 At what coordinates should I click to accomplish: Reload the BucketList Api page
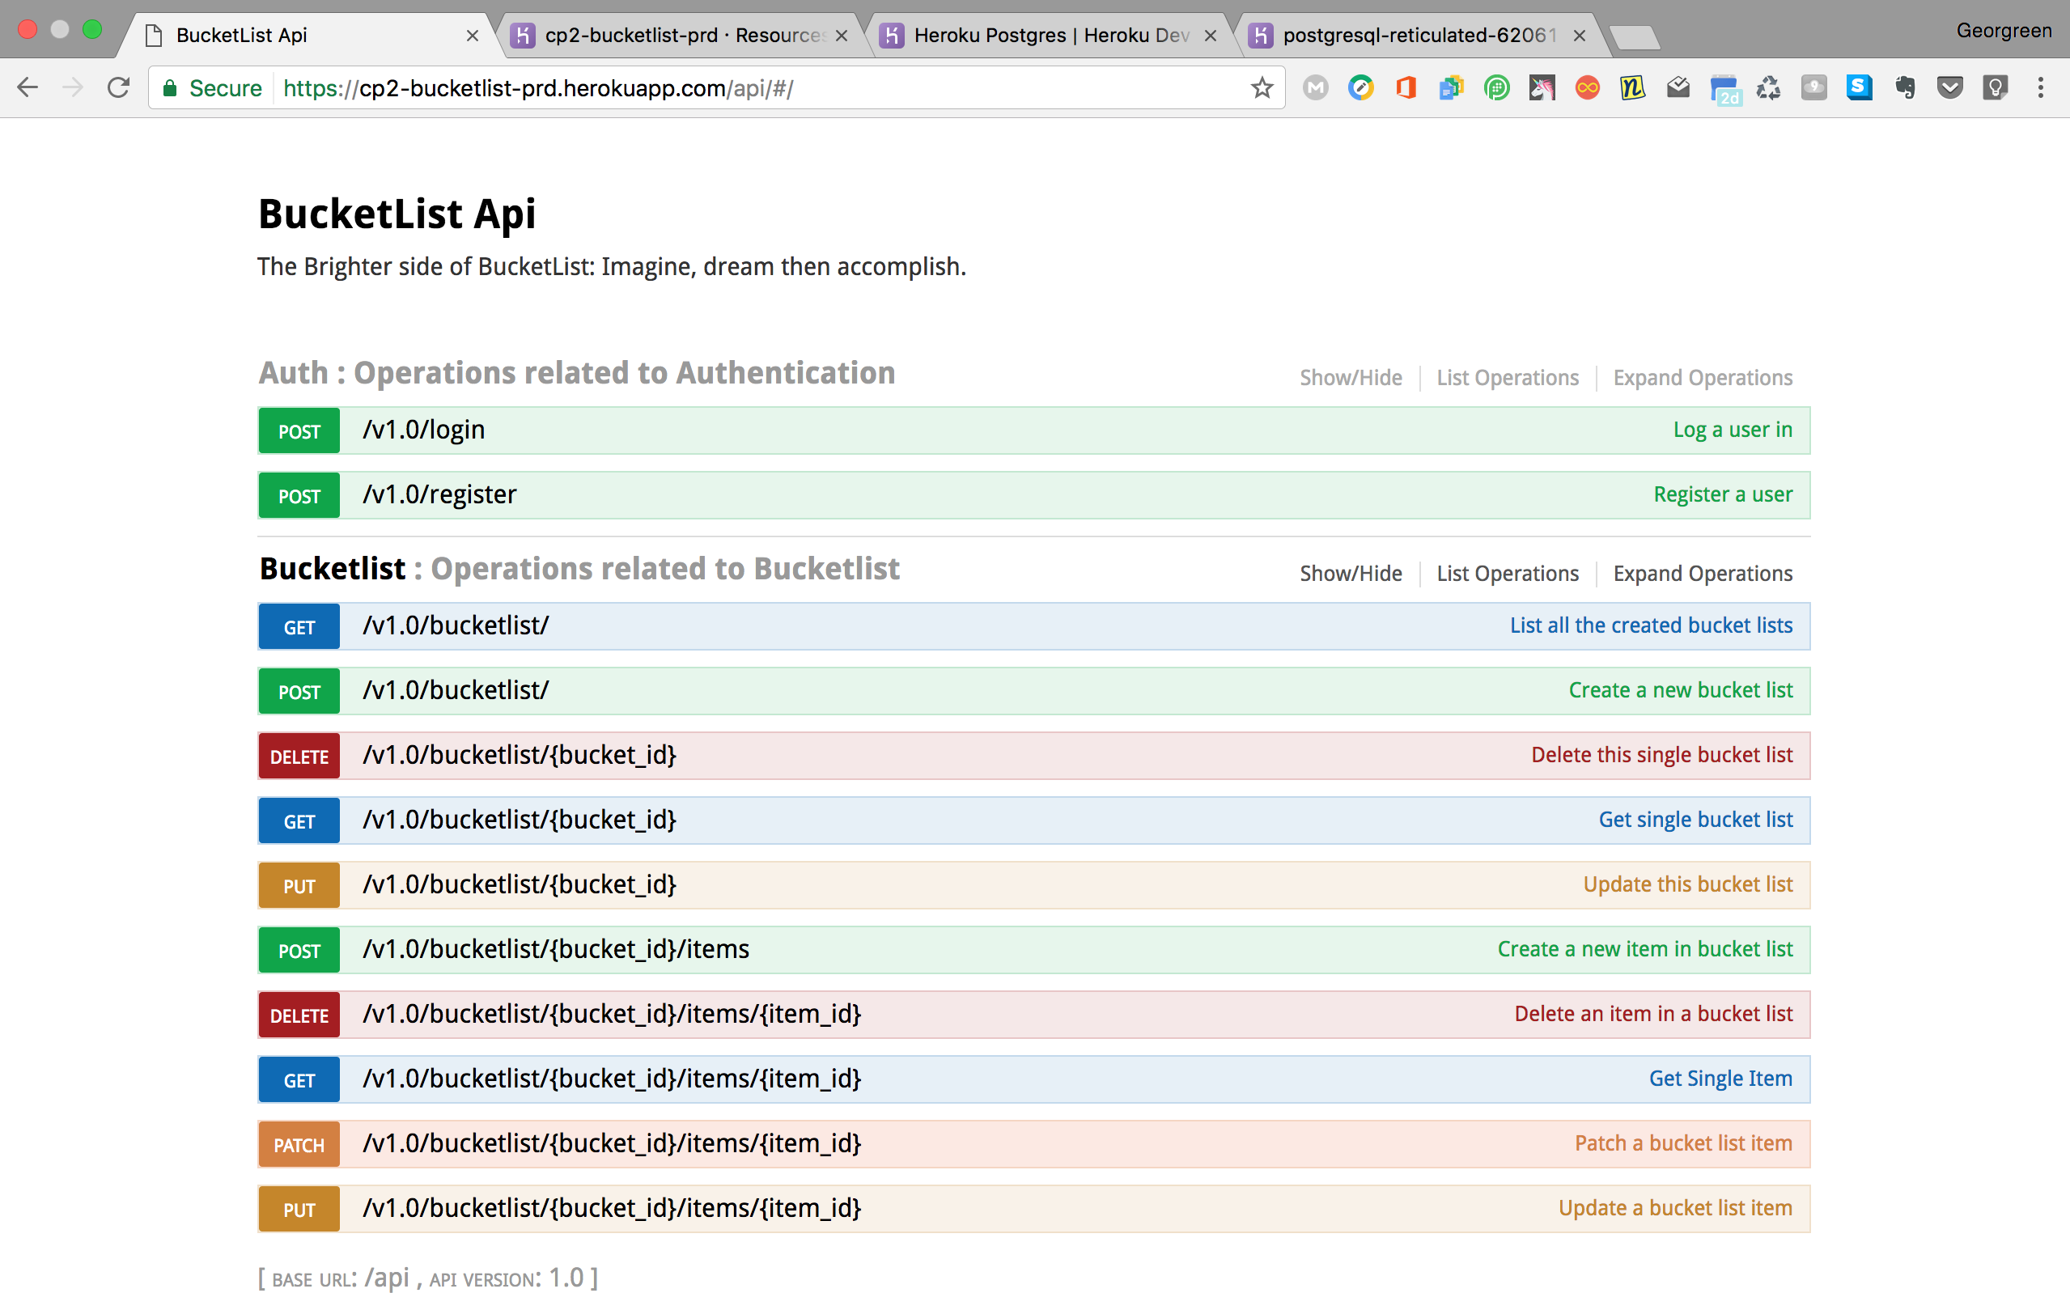[119, 87]
